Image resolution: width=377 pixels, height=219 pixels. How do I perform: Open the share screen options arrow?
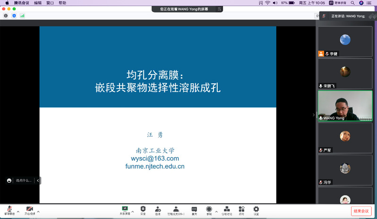133,211
